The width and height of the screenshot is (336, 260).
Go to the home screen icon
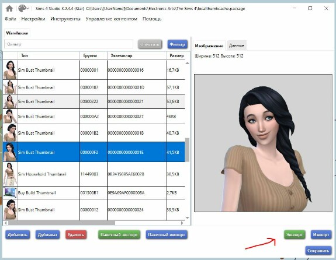click(x=9, y=9)
